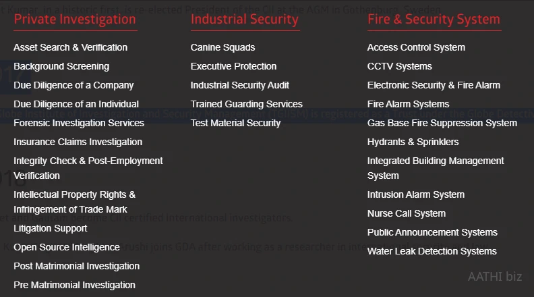Viewport: 534px width, 297px height.
Task: Click Asset Search & Verification link
Action: [70, 47]
